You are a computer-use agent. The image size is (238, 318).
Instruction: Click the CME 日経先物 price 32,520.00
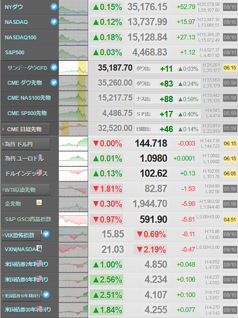tap(115, 128)
